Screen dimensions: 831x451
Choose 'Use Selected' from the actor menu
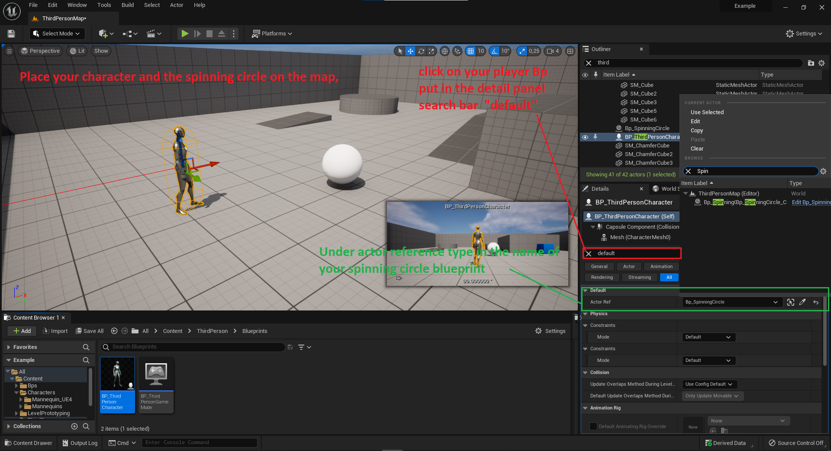point(707,112)
